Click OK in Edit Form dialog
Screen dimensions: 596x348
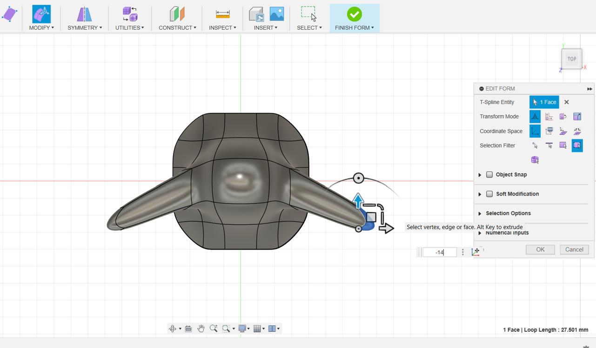540,250
